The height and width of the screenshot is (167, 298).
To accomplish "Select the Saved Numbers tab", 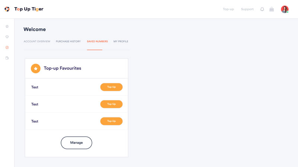I will pyautogui.click(x=97, y=42).
